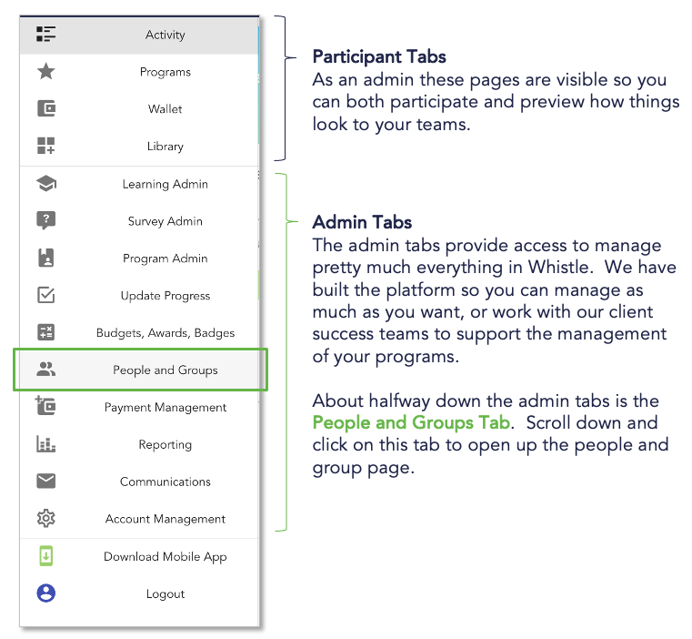
Task: Click the Account Management gear icon
Action: tap(45, 518)
